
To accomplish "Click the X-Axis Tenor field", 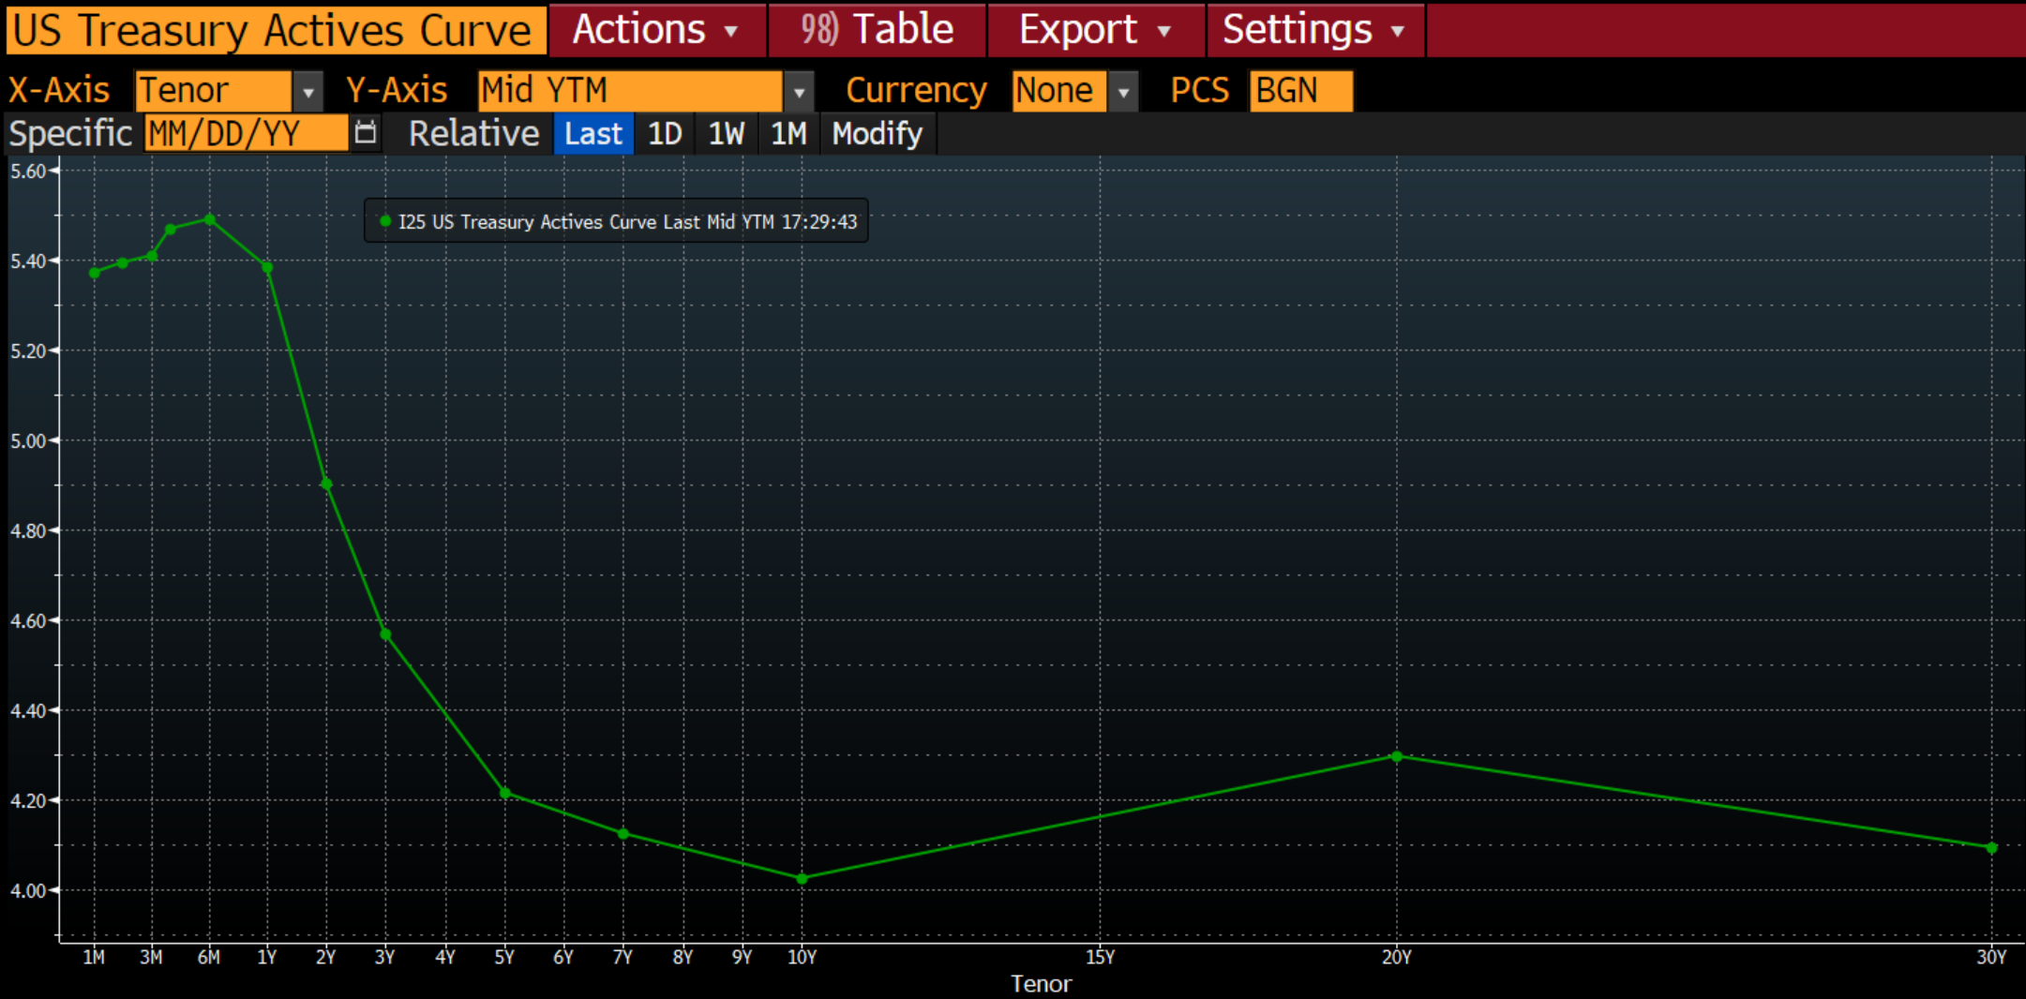I will tap(214, 92).
